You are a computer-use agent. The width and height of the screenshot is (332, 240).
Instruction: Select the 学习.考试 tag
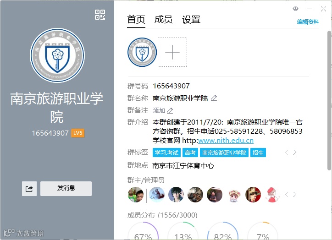[166, 153]
